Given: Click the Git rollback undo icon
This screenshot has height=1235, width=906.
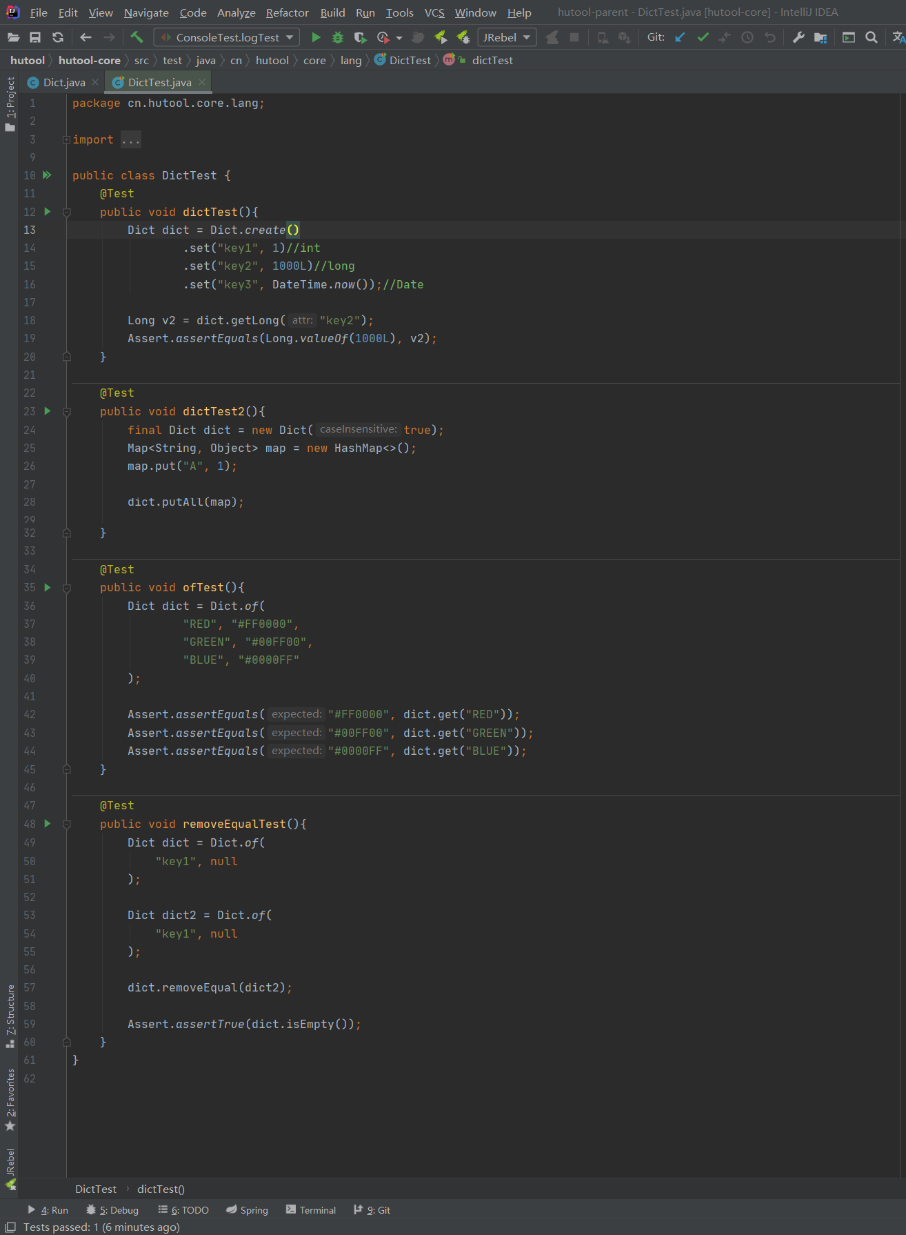Looking at the screenshot, I should [x=770, y=37].
